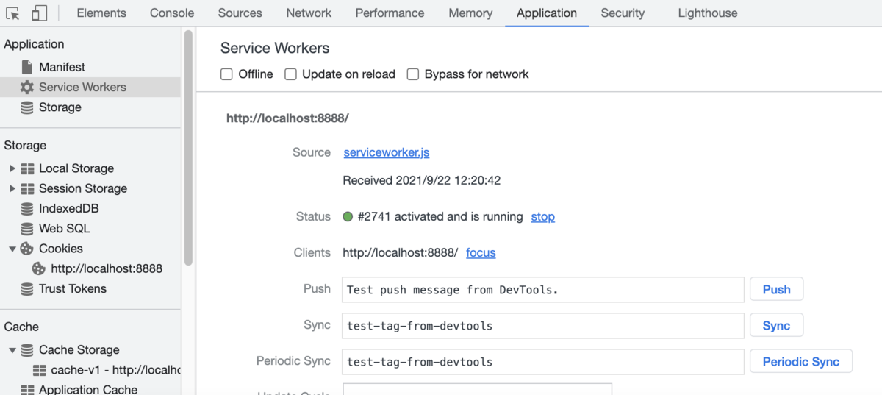Collapse the Cookies tree node
This screenshot has width=882, height=395.
pos(12,249)
